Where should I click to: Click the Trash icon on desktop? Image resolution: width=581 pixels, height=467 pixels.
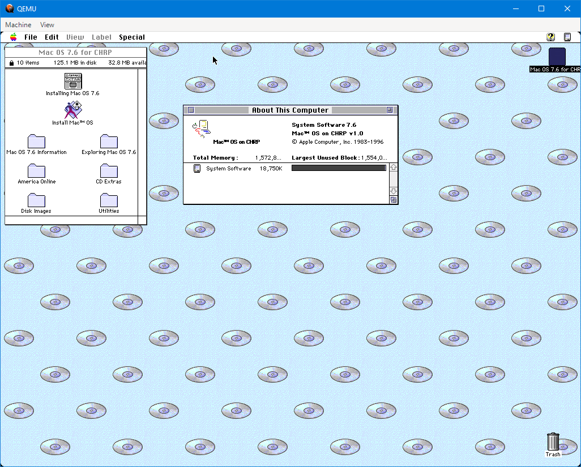tap(553, 442)
